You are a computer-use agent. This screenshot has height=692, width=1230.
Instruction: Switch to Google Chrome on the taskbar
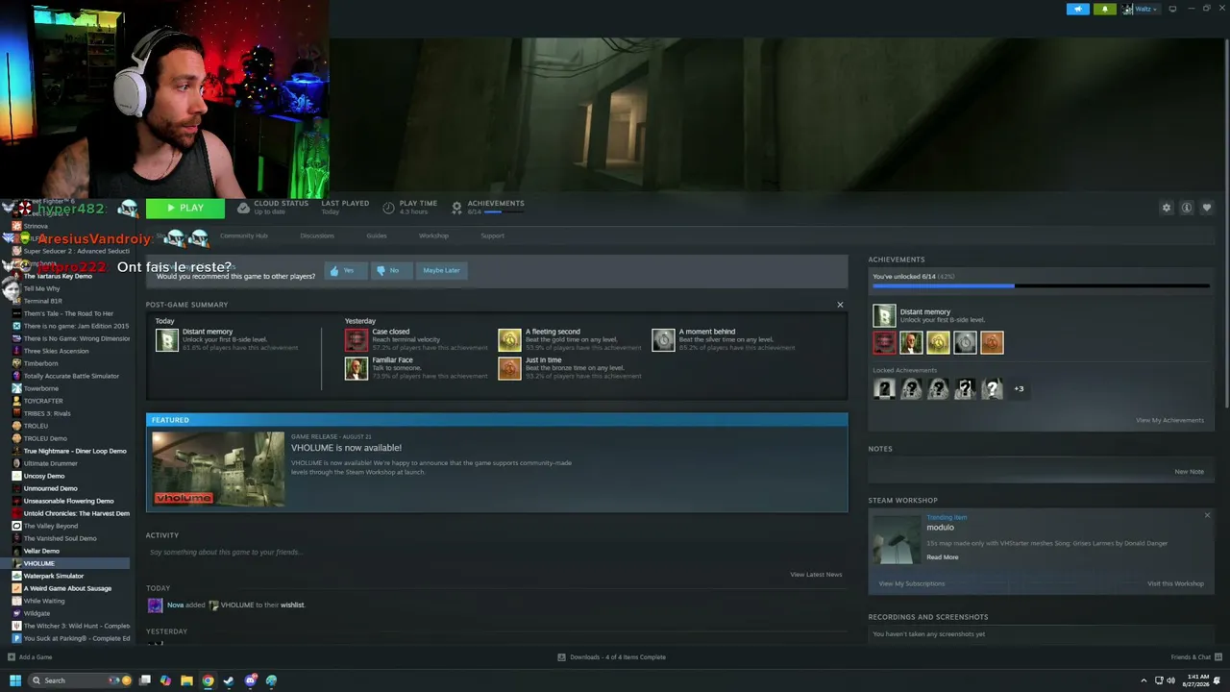[x=208, y=680]
